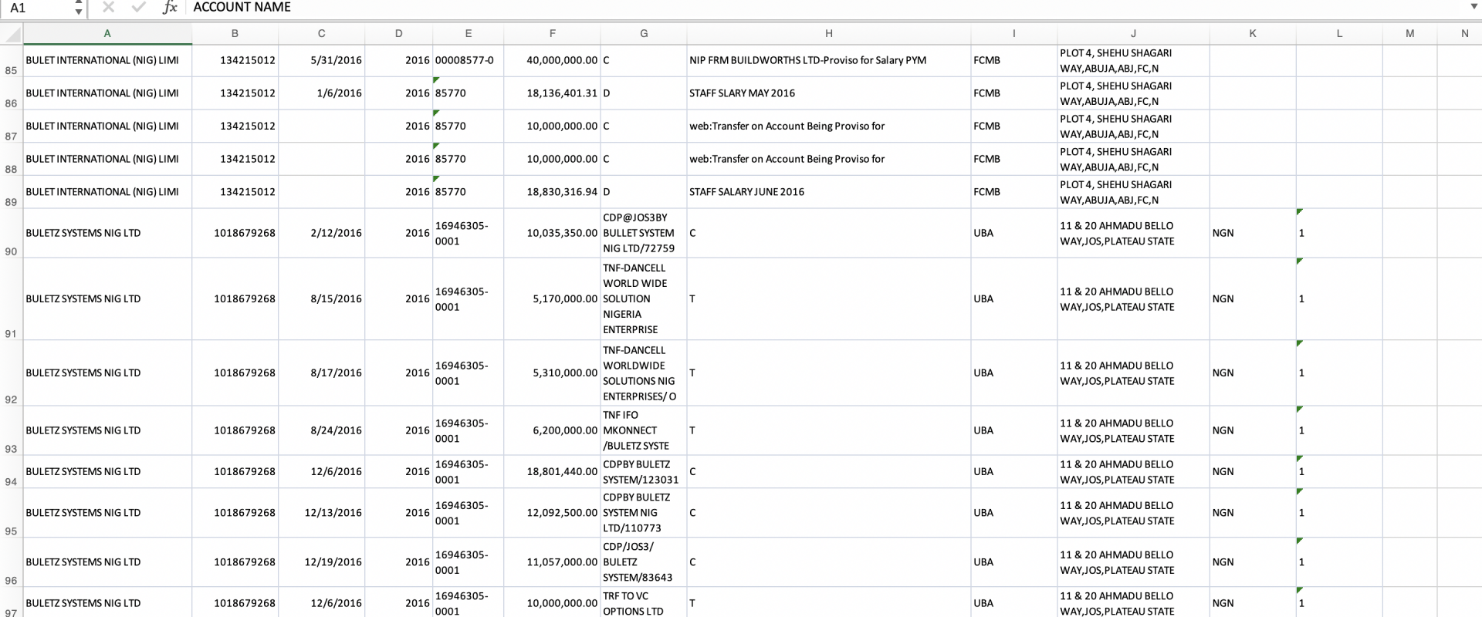Select amount 5,170,000.00
This screenshot has height=617, width=1482.
(x=552, y=299)
